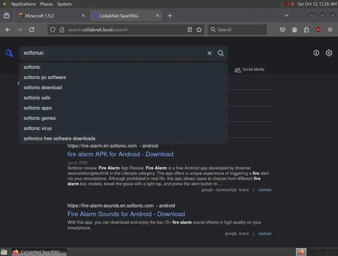The image size is (338, 256).
Task: Click the clock Sat Oct 12
Action: pyautogui.click(x=317, y=4)
